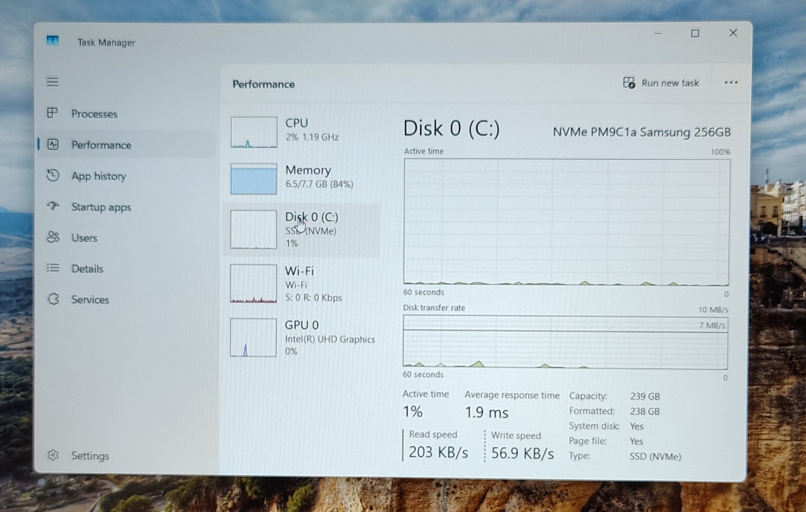Open the Details list icon
This screenshot has width=806, height=512.
tap(53, 268)
